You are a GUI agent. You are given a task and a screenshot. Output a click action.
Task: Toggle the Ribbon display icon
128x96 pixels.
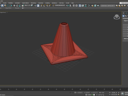(x=80, y=6)
